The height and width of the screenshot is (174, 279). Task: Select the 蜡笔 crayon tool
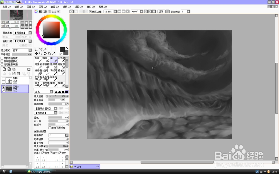(54, 84)
